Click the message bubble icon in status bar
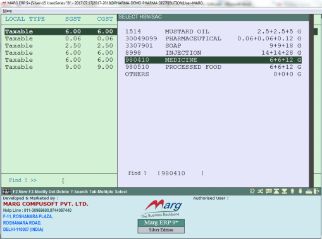Viewport: 322px width, 239px height. pyautogui.click(x=268, y=191)
